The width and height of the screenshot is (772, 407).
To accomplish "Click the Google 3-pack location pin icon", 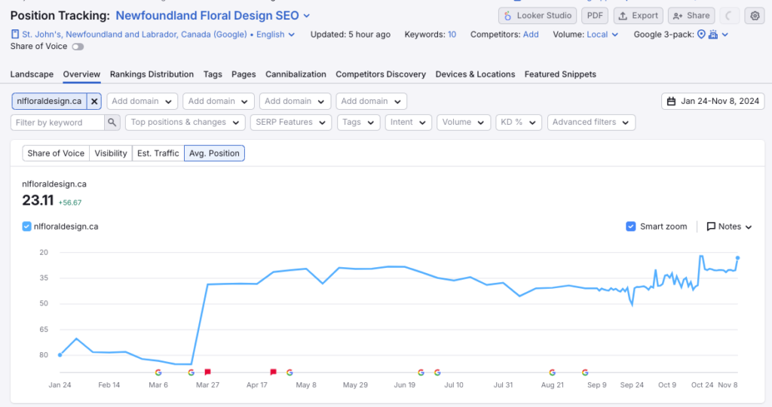I will (701, 35).
